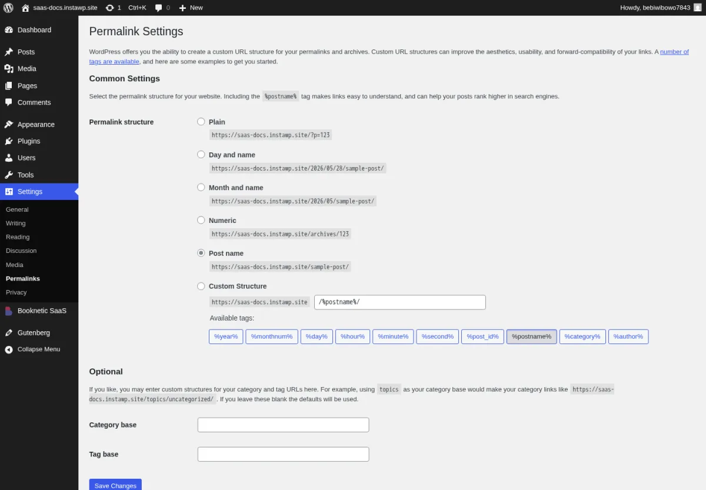Click the Appearance paintbrush icon

pos(9,125)
